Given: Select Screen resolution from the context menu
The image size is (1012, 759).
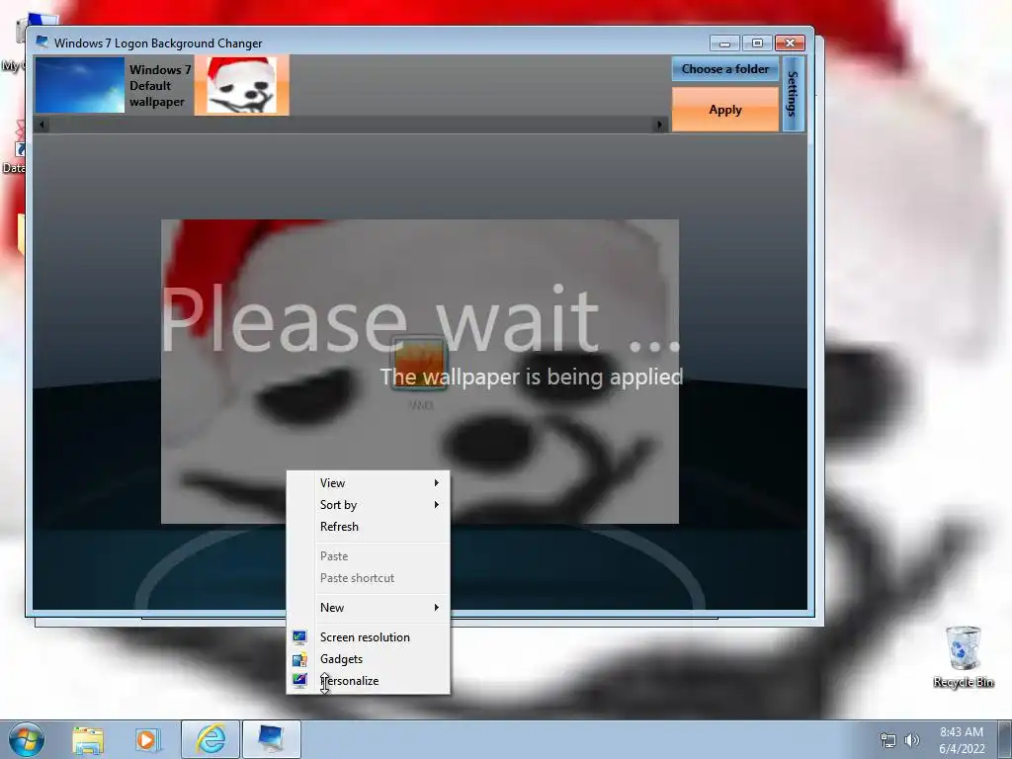Looking at the screenshot, I should pos(368,637).
